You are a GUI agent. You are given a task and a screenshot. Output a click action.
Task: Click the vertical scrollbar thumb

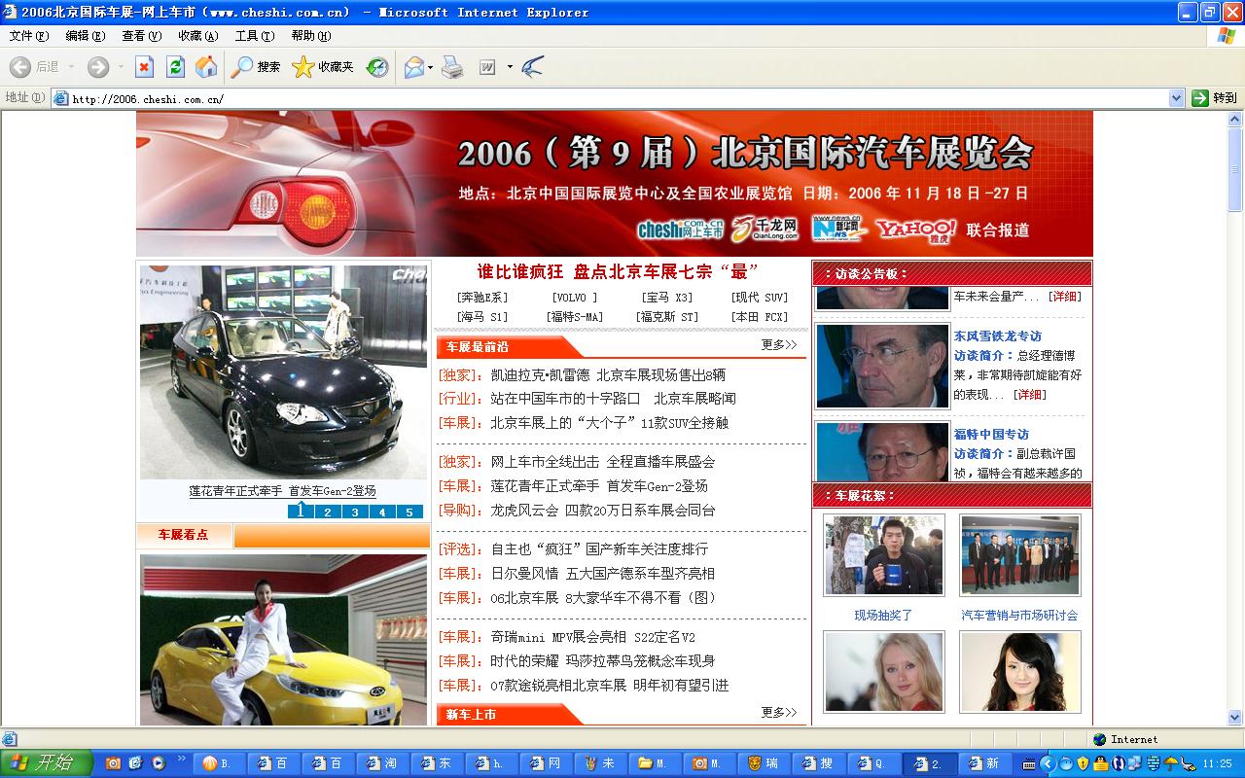point(1236,168)
